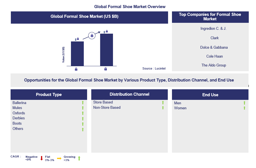Click the green Growing arrow in the legend

[x=79, y=158]
